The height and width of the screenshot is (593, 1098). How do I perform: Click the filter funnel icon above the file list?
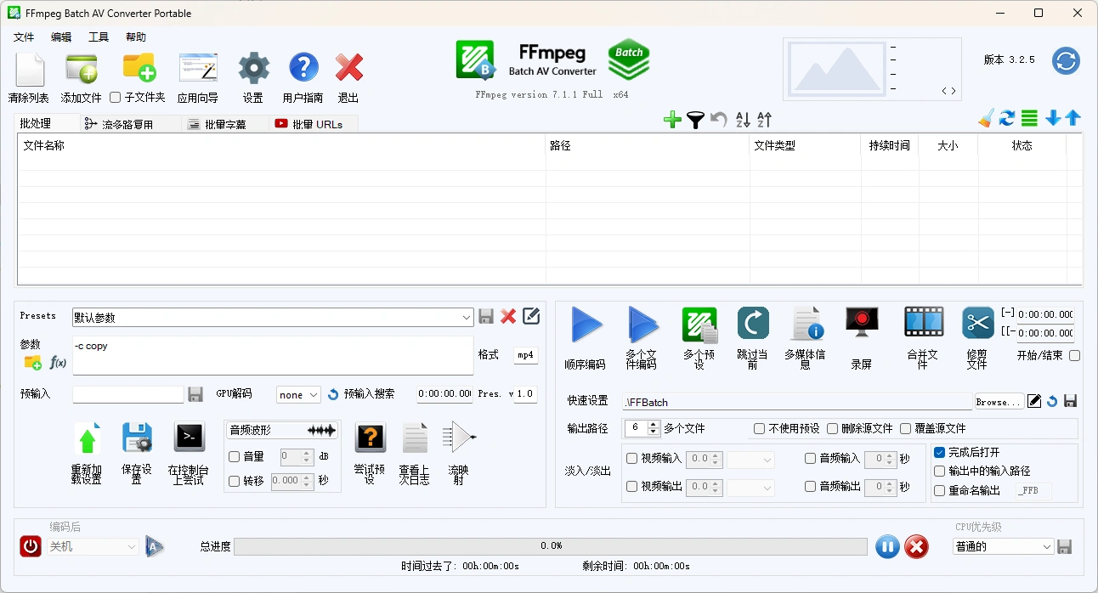pyautogui.click(x=695, y=119)
